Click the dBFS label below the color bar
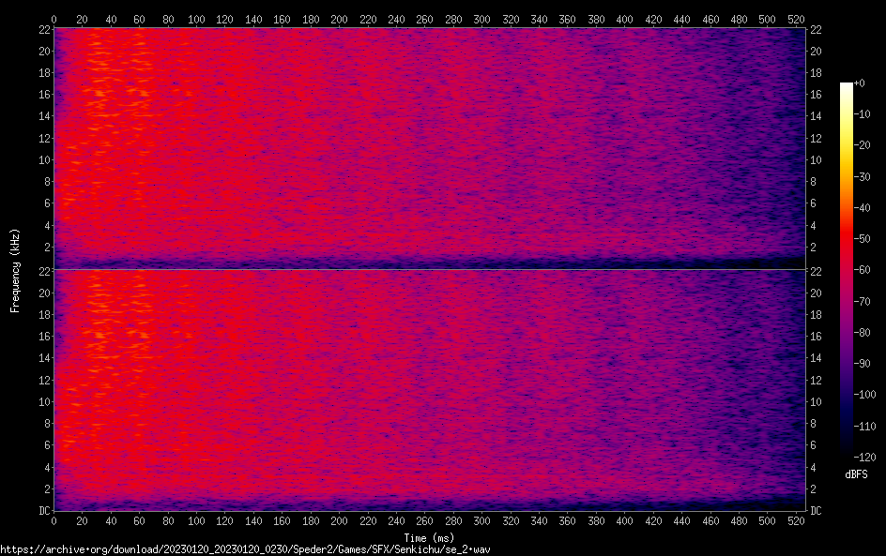The image size is (886, 556). coord(856,475)
